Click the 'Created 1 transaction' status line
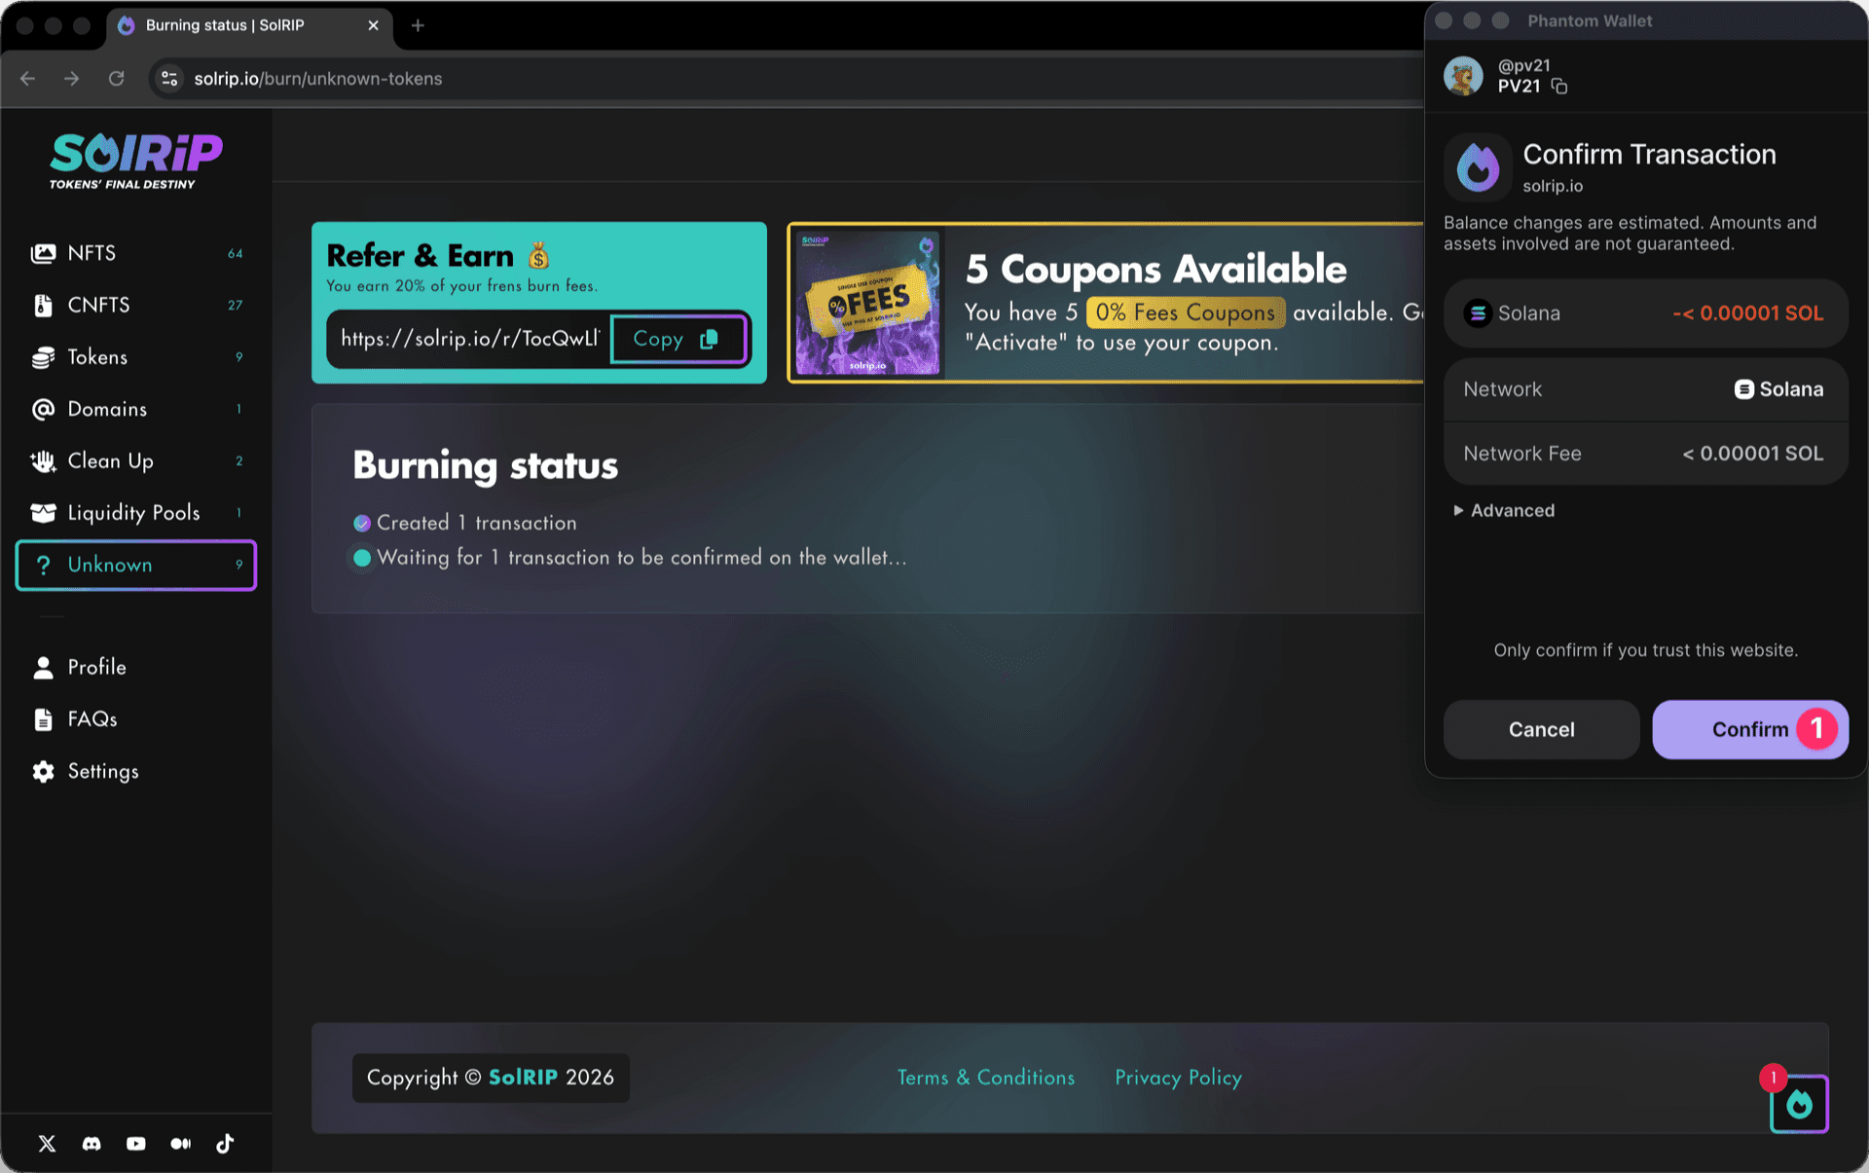Screen dimensions: 1869x1173 point(465,523)
